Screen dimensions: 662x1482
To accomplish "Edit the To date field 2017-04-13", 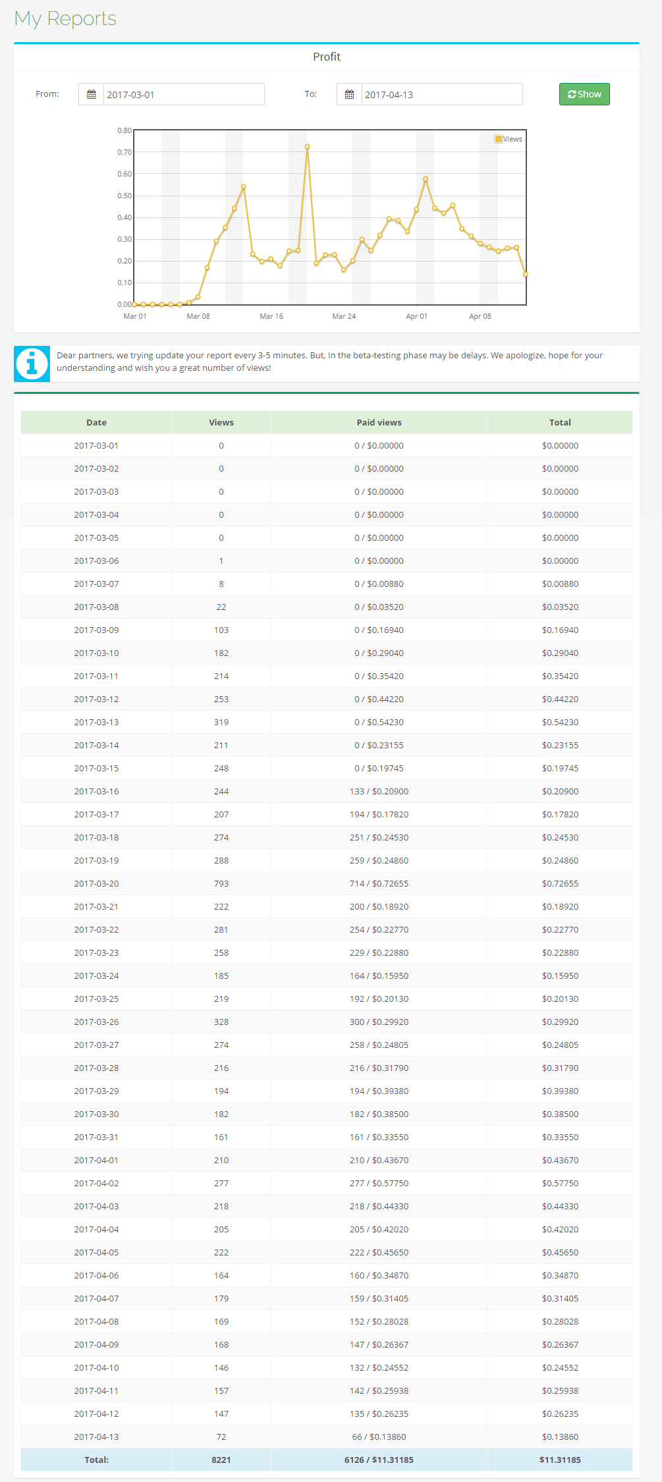I will 442,94.
